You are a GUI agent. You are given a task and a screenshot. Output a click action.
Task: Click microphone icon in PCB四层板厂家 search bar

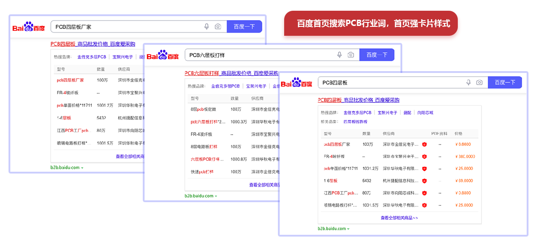tap(206, 27)
